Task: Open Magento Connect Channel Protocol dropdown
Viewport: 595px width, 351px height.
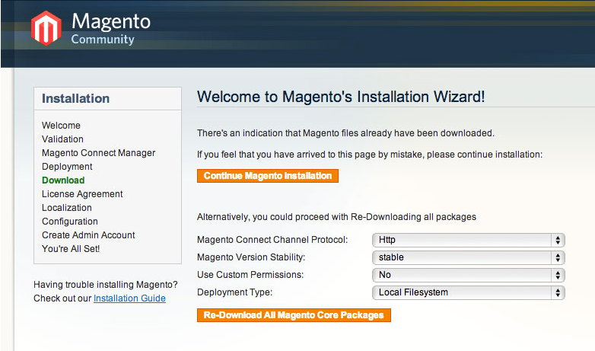Action: 468,240
